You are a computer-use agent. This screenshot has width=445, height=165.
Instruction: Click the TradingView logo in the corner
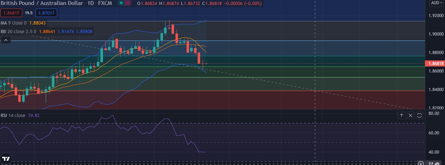point(6,159)
